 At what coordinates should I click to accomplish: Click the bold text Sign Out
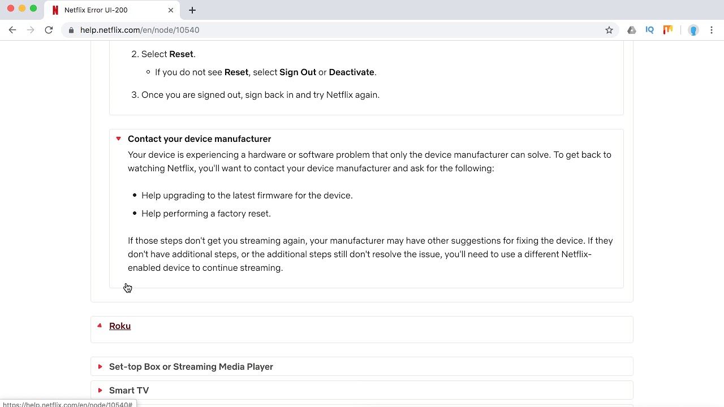point(298,72)
